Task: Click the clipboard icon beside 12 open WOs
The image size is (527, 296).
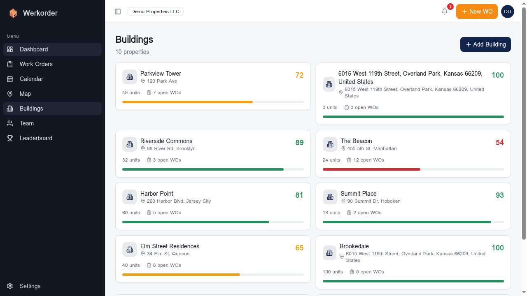Action: pyautogui.click(x=350, y=160)
